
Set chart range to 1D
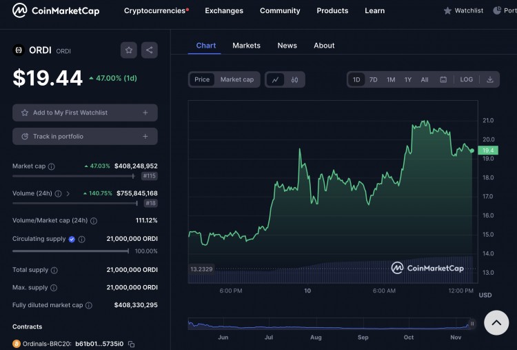(x=356, y=79)
